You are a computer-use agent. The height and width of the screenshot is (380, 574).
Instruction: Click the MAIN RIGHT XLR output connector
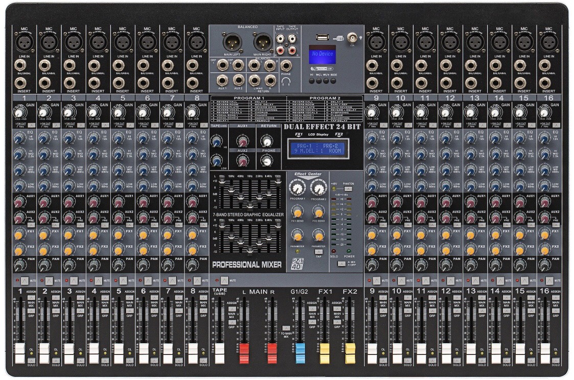click(262, 42)
